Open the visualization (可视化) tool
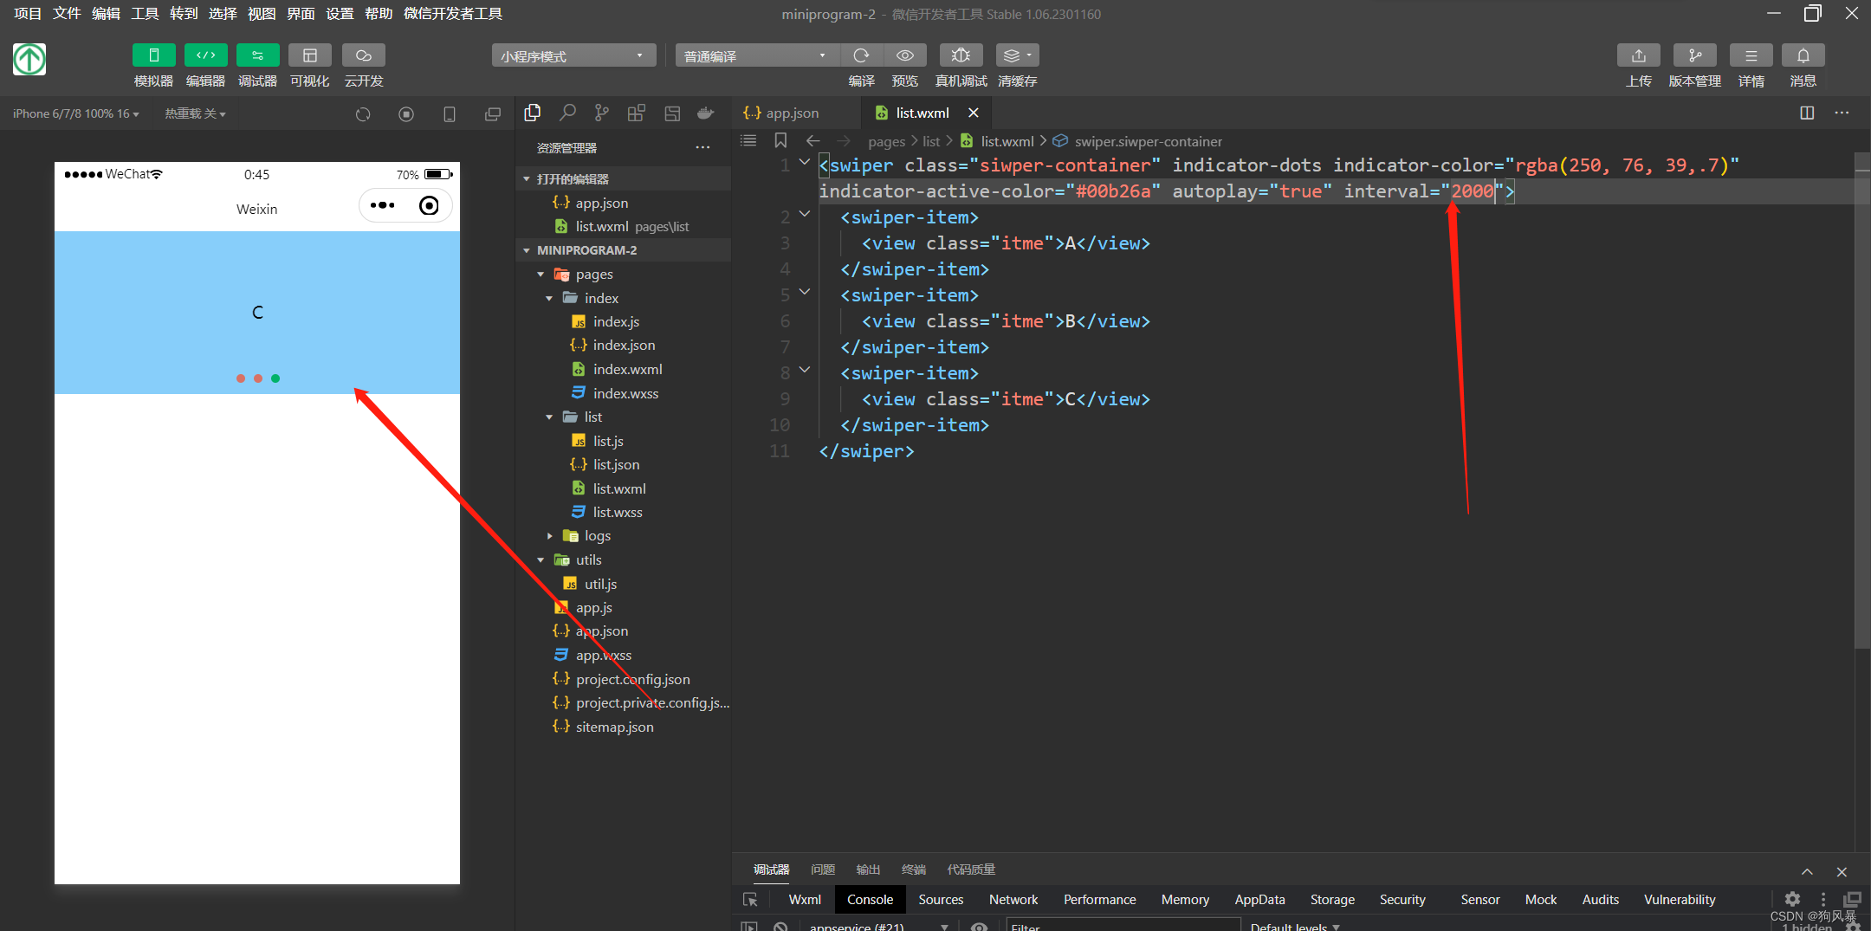This screenshot has width=1871, height=931. [x=309, y=55]
